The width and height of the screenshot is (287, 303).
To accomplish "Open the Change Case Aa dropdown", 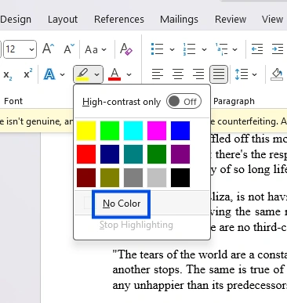I will [x=96, y=49].
